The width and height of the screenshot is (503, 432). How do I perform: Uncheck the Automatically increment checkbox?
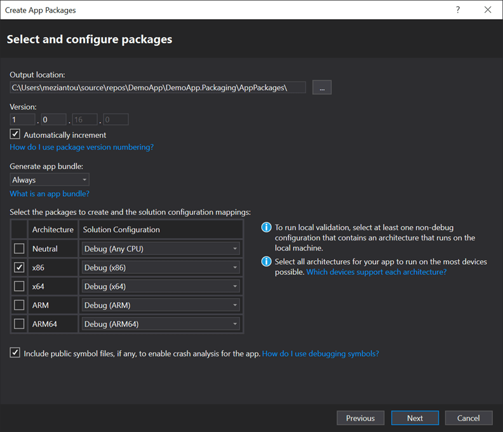[x=15, y=134]
